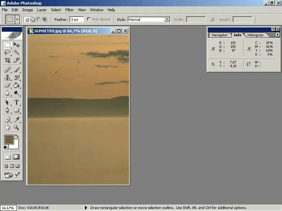282x211 pixels.
Task: Select the Lasso tool
Action: click(7, 52)
